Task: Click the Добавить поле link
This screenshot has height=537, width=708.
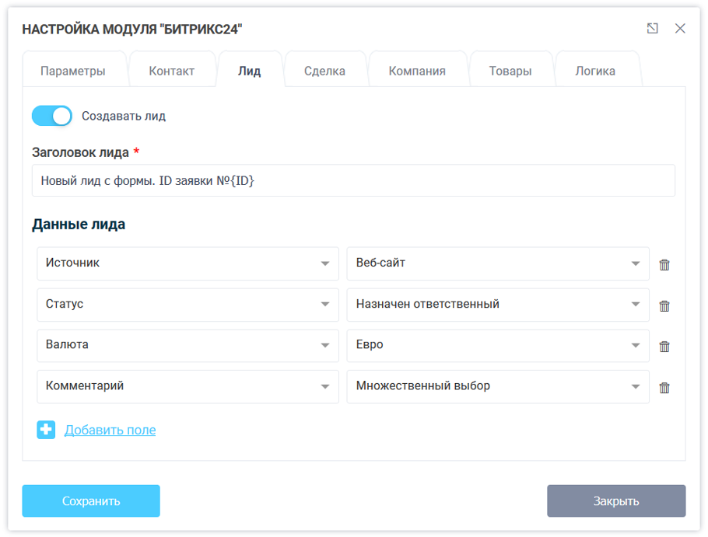Action: [x=109, y=430]
